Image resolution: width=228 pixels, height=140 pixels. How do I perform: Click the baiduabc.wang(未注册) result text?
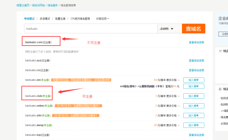(x=39, y=125)
